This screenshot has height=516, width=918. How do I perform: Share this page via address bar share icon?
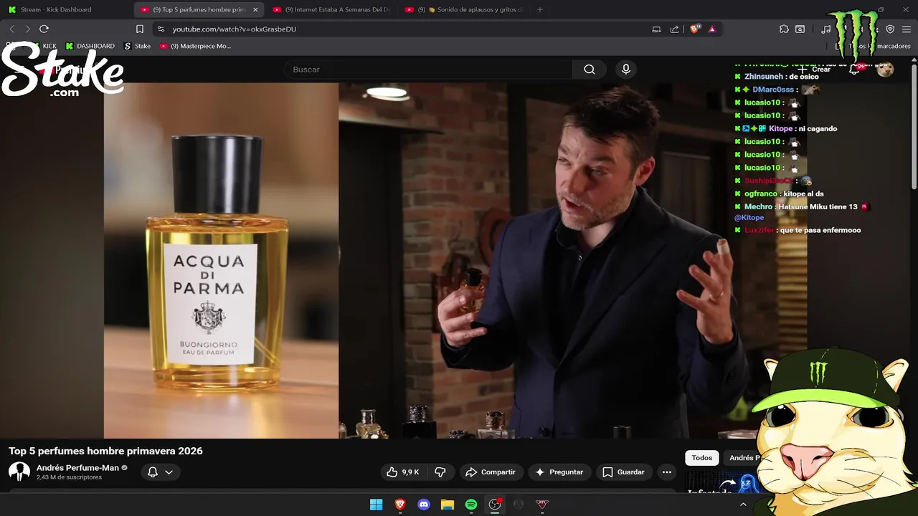pyautogui.click(x=674, y=29)
